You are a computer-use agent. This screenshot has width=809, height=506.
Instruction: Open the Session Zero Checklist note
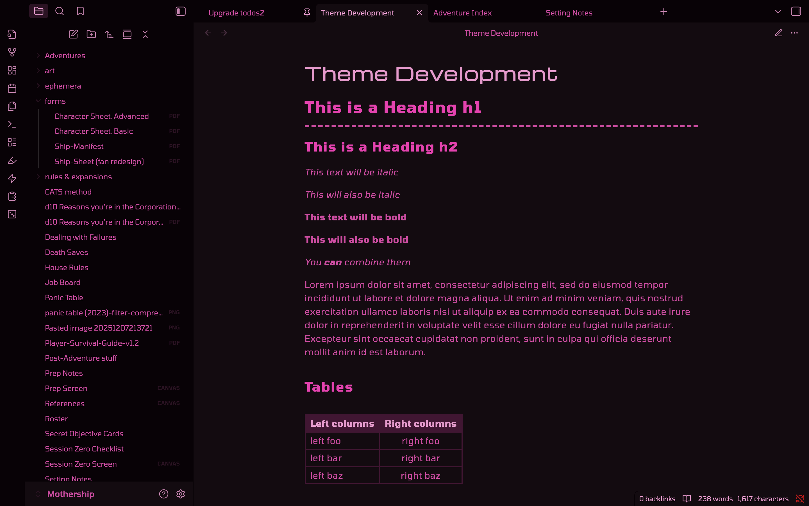click(x=84, y=449)
